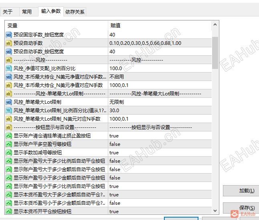Click the integer icon beside 风控_本币最大持仓 row set to 不启用
The image size is (259, 220).
pos(8,77)
